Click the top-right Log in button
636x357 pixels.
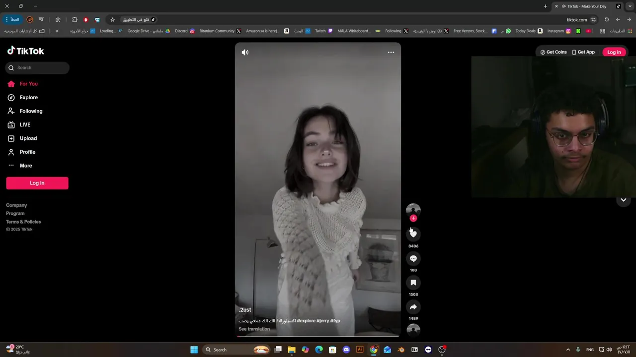coord(614,52)
